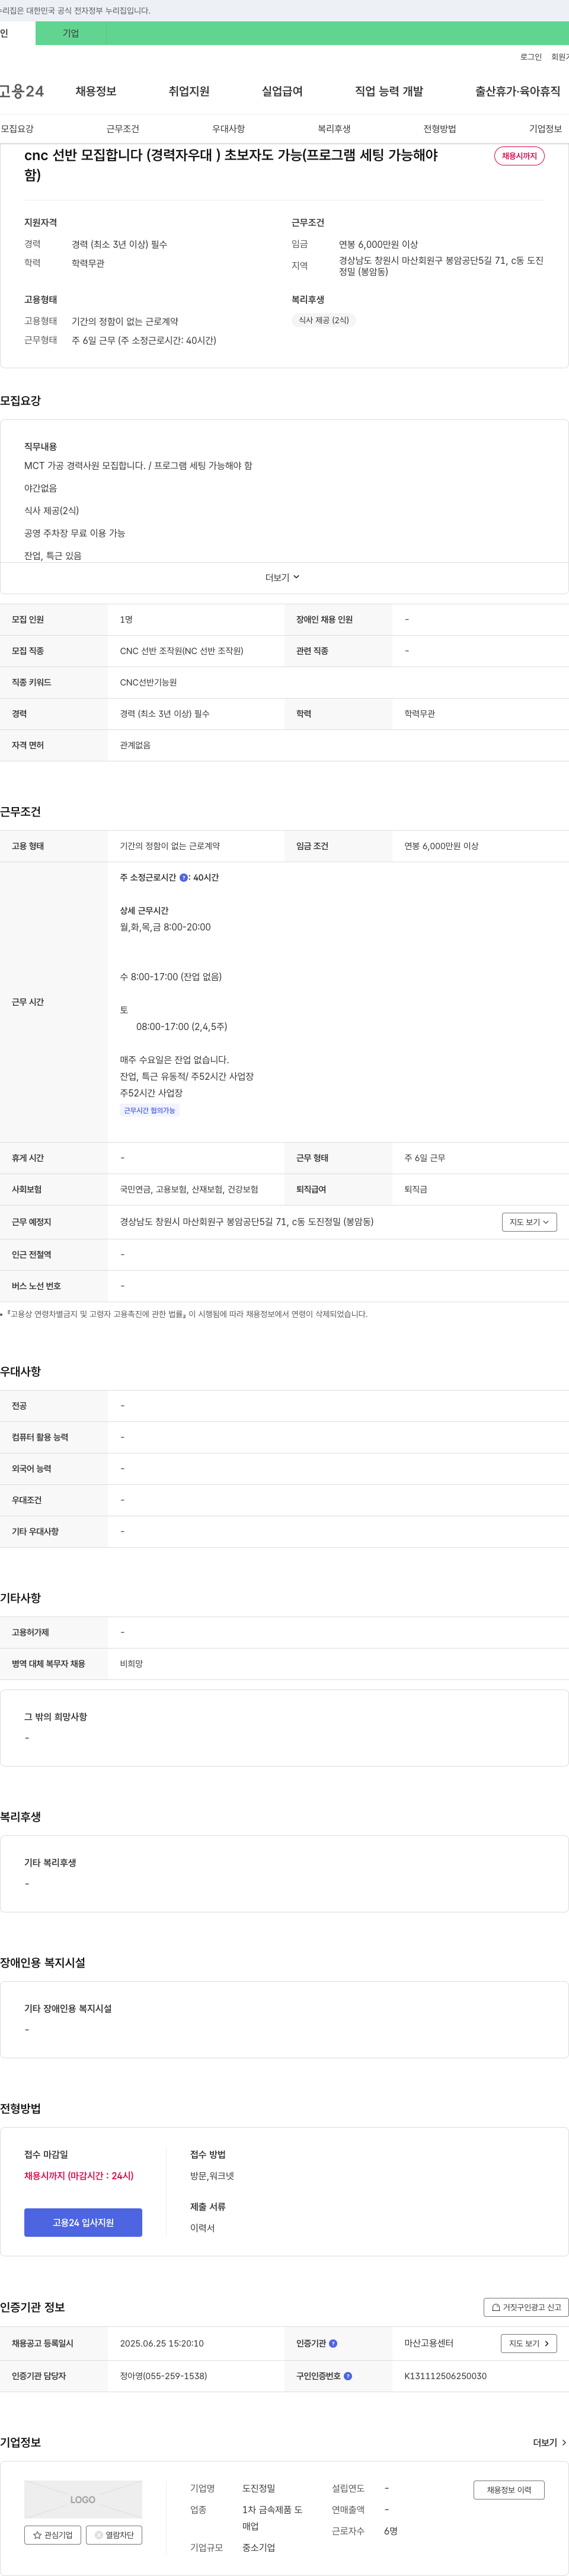Select registration date 2025.06.25 15:20:10
The image size is (569, 2576).
point(162,2343)
